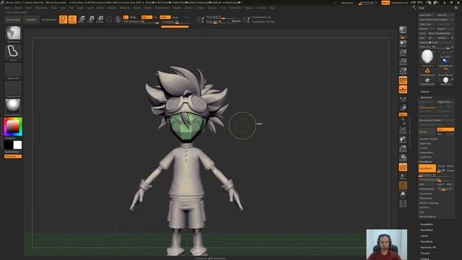Select the Scroll canvas icon
The width and height of the screenshot is (462, 260).
pyautogui.click(x=403, y=43)
